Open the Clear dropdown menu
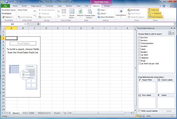Viewport: 177px width, 119px height. pyautogui.click(x=102, y=10)
